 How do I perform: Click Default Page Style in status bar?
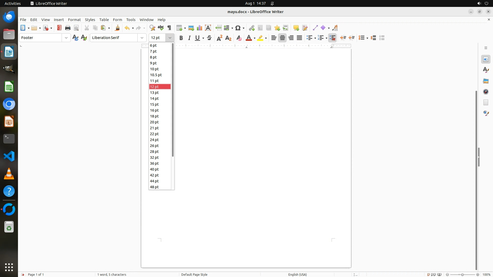[194, 274]
